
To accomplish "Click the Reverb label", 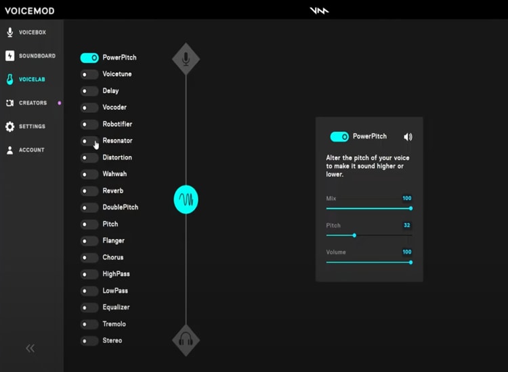I will (112, 191).
